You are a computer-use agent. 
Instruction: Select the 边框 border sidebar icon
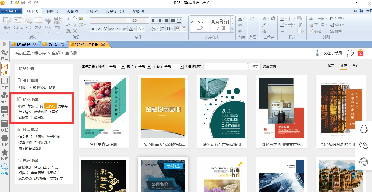pos(4,83)
